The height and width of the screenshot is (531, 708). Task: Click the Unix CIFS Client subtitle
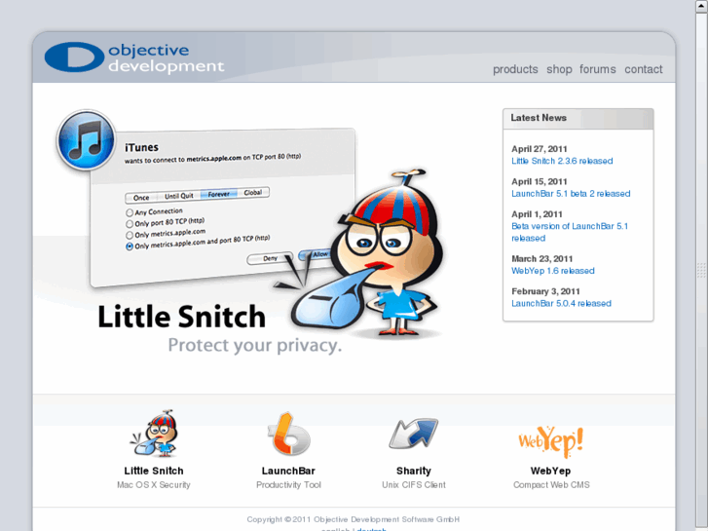click(x=414, y=485)
